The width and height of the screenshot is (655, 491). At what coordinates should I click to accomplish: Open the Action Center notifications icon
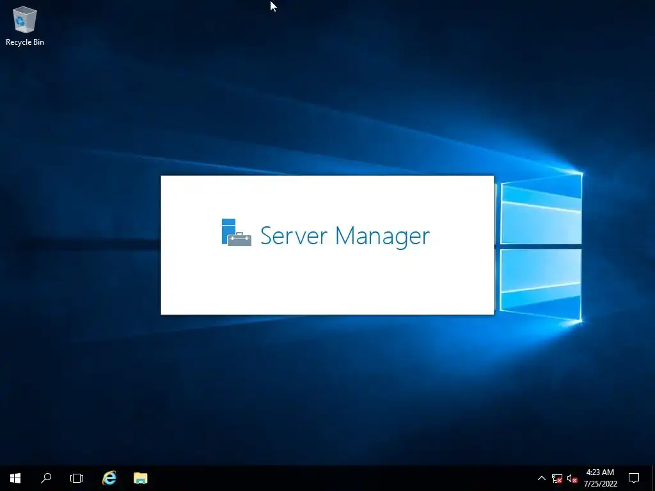pyautogui.click(x=634, y=478)
